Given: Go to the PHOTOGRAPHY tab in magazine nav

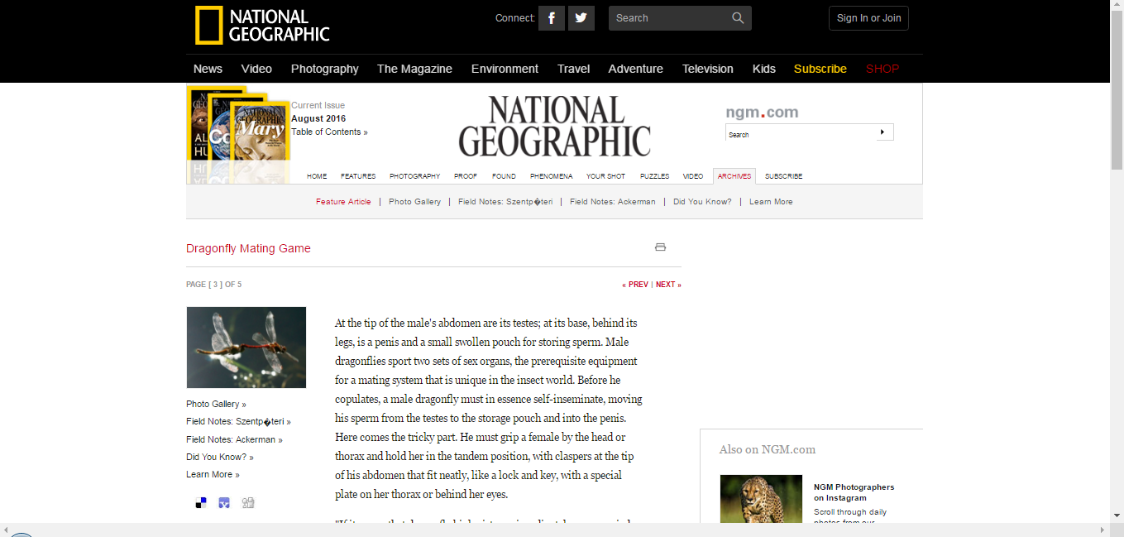Looking at the screenshot, I should [x=415, y=176].
